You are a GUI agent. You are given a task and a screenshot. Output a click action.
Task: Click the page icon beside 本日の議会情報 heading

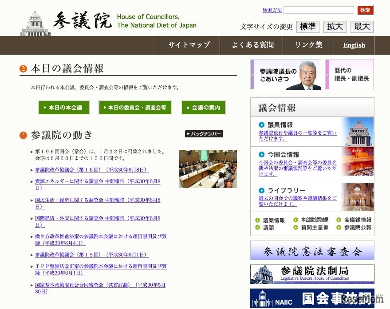[23, 68]
